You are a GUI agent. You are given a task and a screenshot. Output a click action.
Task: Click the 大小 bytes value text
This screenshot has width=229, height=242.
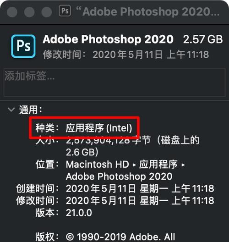[133, 146]
